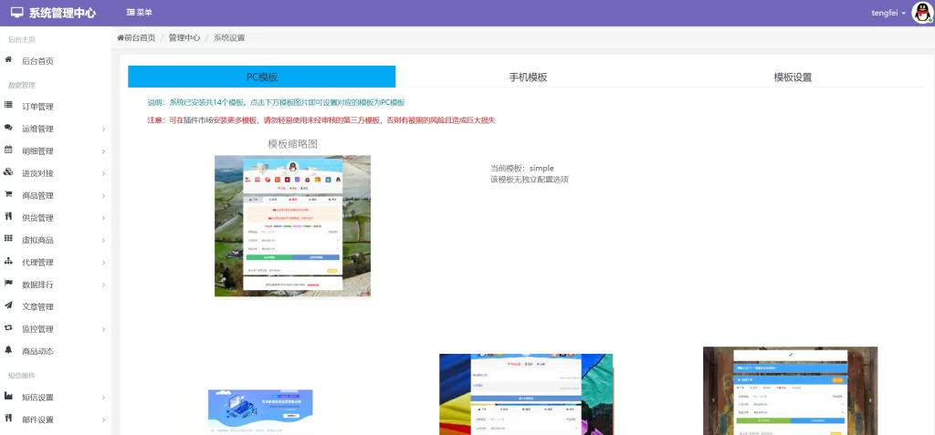935x435 pixels.
Task: Click the home icon beside 后台首页
Action: coord(8,60)
